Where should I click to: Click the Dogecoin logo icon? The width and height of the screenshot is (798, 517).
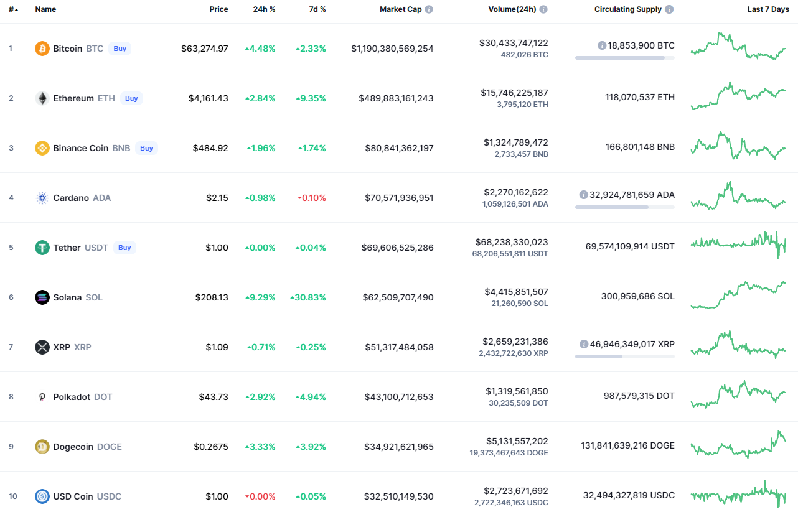point(42,447)
